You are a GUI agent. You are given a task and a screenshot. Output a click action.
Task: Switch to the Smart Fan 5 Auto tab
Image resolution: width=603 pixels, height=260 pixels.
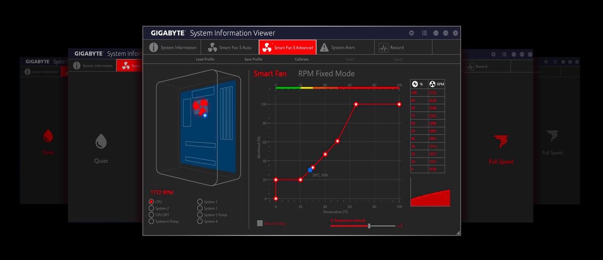tap(230, 47)
